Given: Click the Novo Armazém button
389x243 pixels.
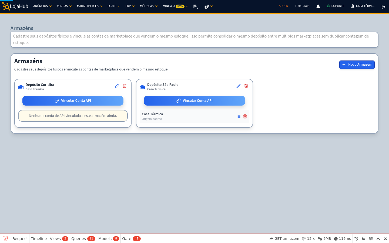Looking at the screenshot, I should tap(357, 65).
